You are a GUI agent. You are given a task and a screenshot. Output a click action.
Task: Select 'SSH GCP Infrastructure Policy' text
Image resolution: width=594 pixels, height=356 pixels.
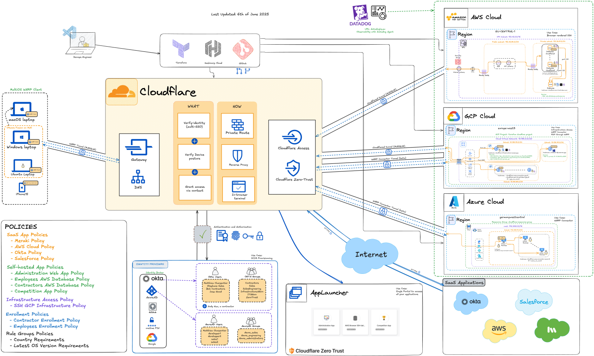tap(50, 305)
